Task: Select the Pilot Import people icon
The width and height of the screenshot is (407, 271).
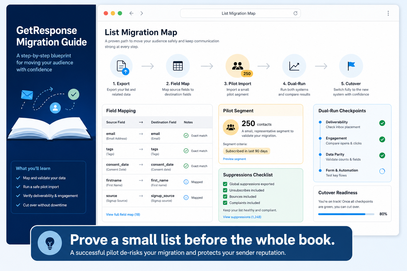Action: [x=237, y=66]
